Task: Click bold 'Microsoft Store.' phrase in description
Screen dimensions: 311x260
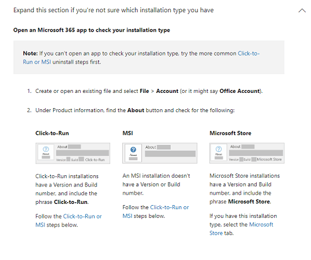Action: [x=250, y=202]
